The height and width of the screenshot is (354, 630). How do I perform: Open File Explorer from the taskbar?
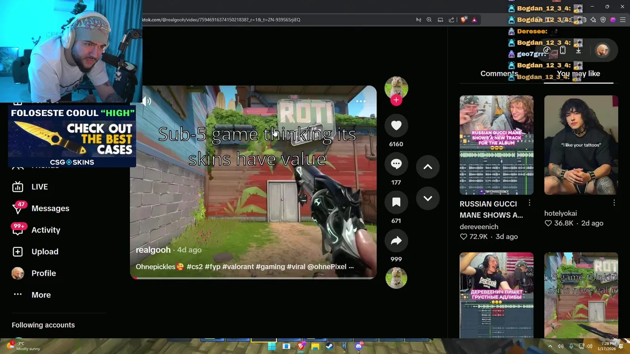coord(315,346)
